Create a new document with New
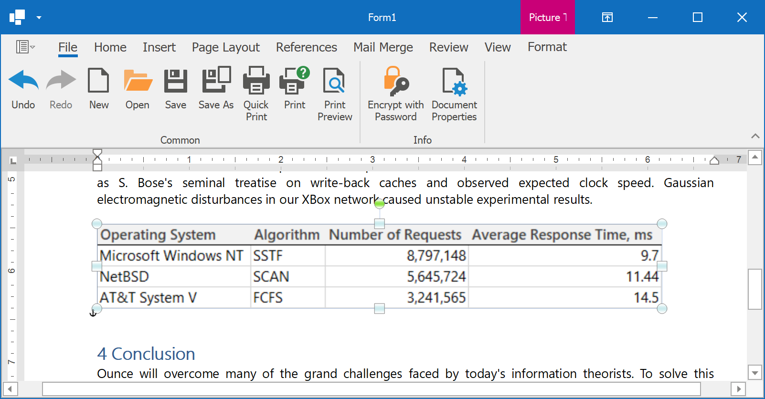 [x=98, y=81]
